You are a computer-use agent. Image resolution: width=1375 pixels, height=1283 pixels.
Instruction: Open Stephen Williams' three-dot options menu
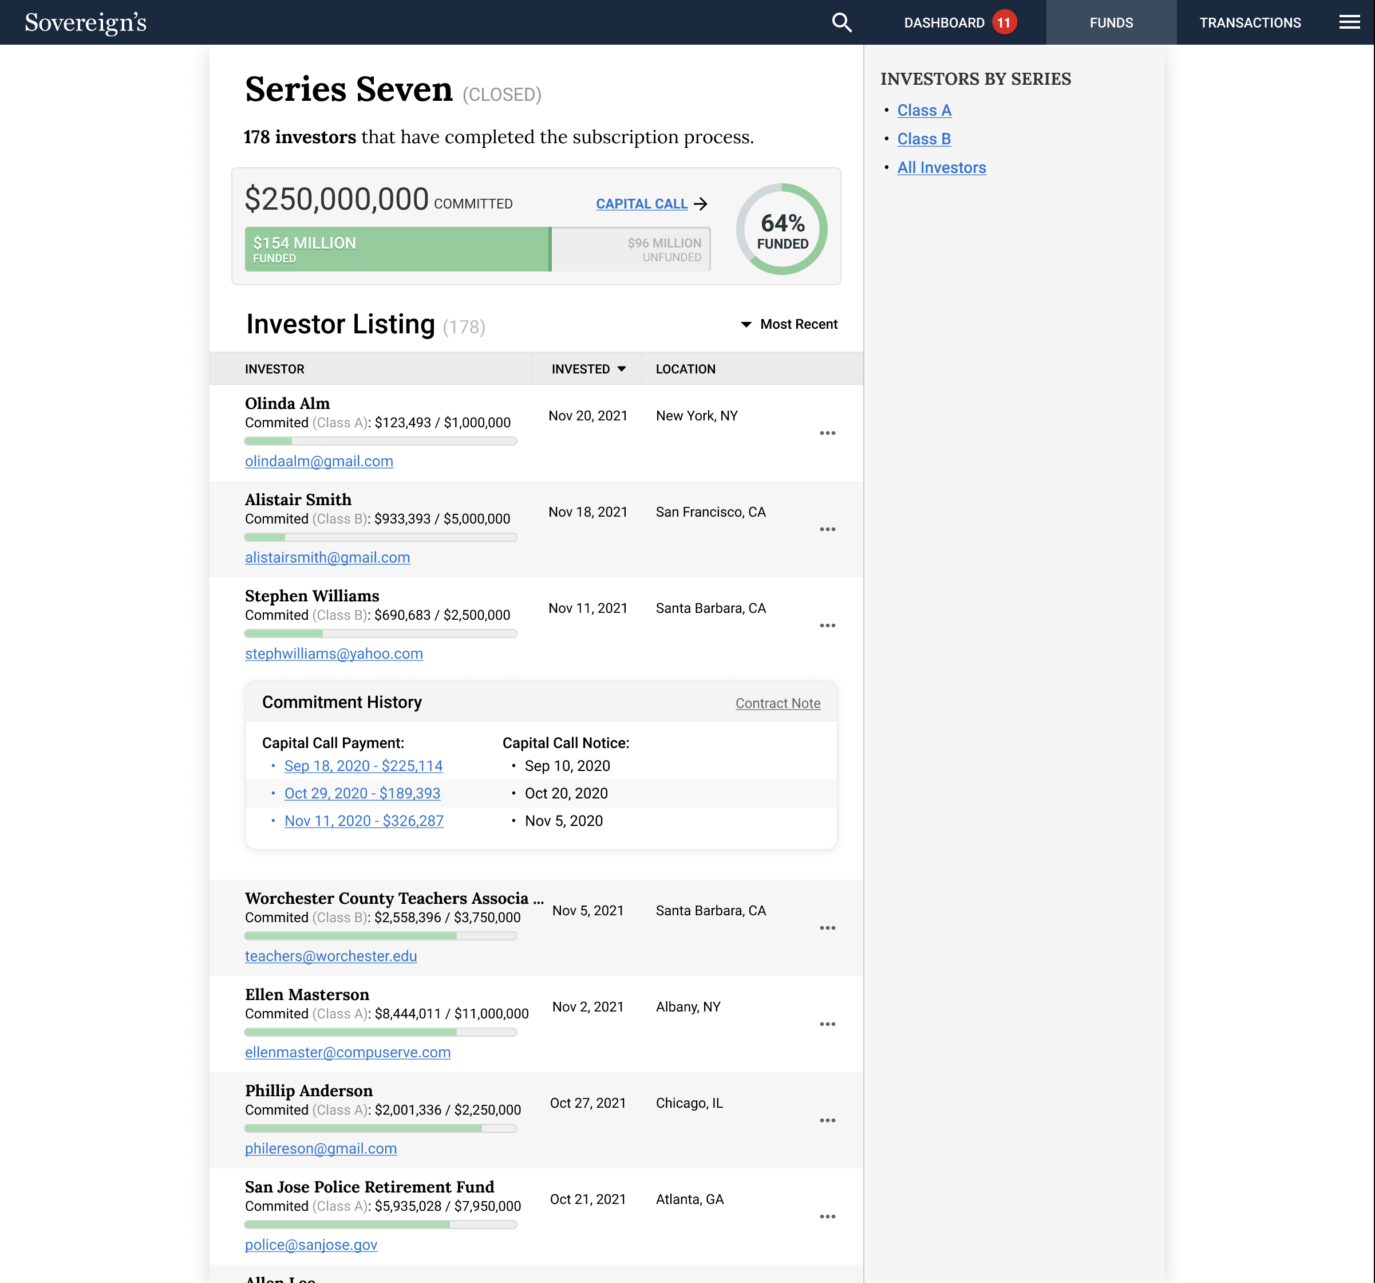[x=827, y=625]
